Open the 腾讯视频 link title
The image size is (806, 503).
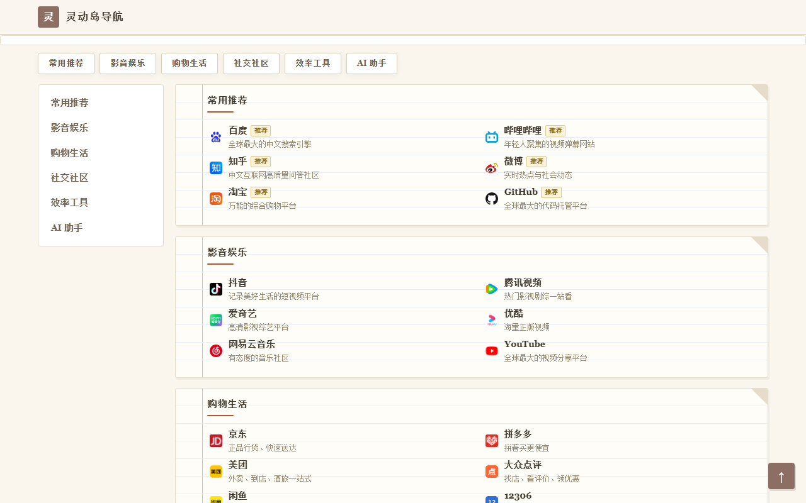(x=523, y=283)
